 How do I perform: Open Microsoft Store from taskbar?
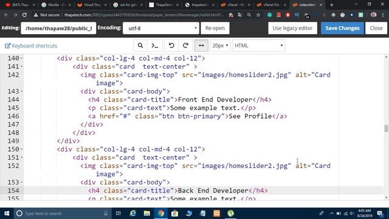174,214
